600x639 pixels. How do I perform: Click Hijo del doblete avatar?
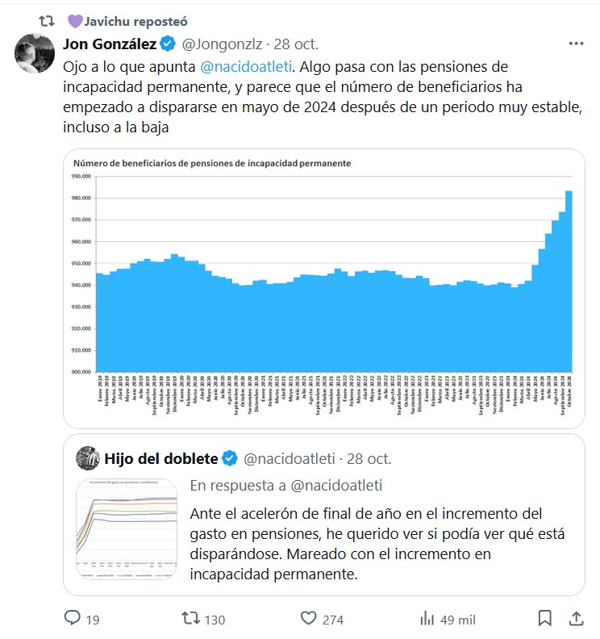87,458
